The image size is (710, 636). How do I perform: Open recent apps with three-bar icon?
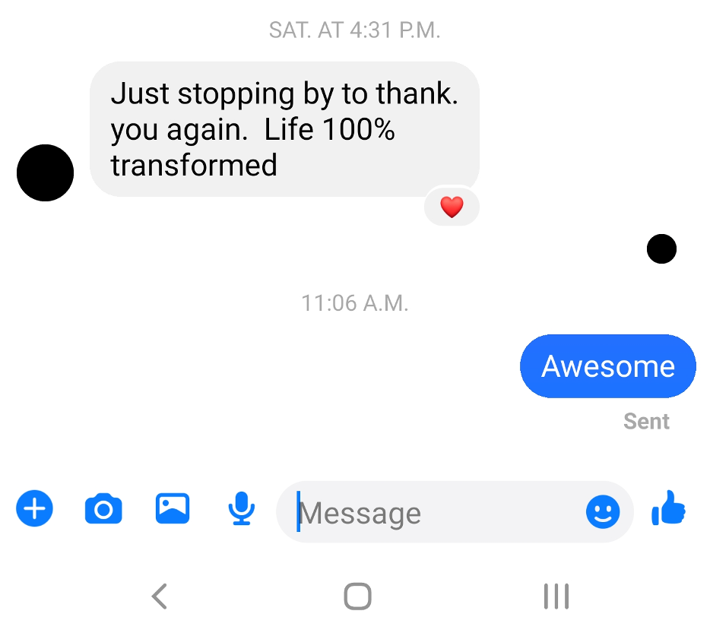556,596
